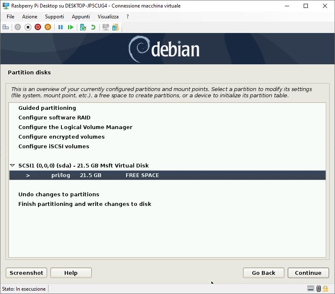The width and height of the screenshot is (335, 294).
Task: Click the Go Back button
Action: 264,273
